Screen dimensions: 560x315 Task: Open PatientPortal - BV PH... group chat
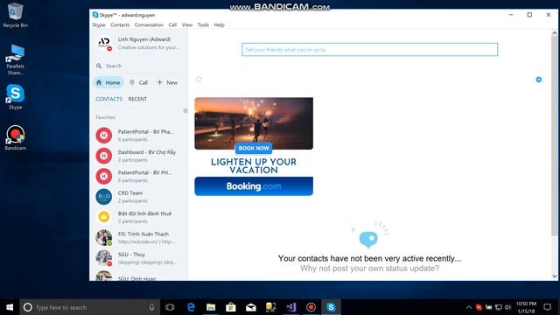click(x=138, y=176)
